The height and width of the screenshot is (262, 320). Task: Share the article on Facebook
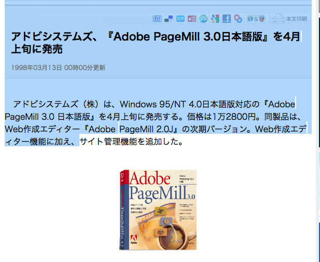[227, 19]
